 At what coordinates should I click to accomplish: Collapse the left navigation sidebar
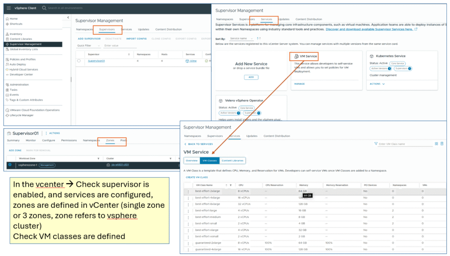(x=68, y=18)
